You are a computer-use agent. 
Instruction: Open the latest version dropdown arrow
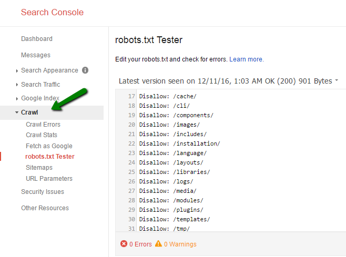(x=337, y=80)
